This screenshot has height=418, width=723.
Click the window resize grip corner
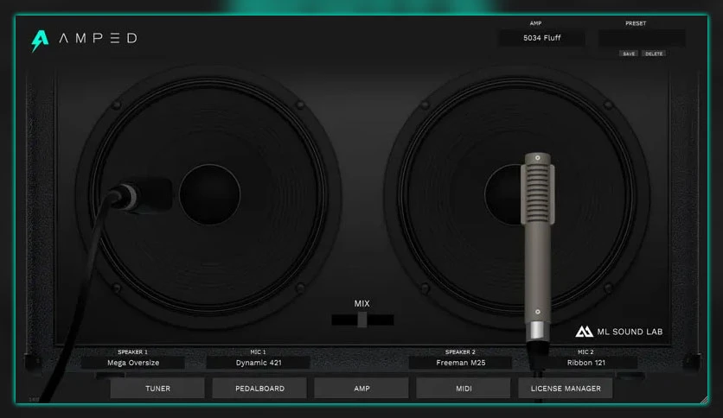point(704,400)
